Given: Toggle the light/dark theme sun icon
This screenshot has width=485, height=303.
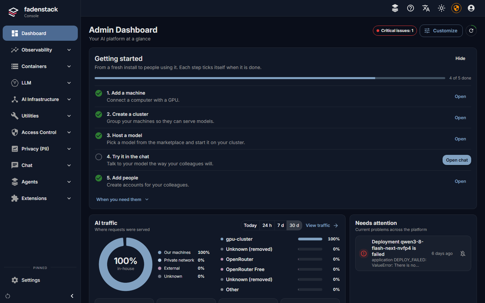Looking at the screenshot, I should pyautogui.click(x=442, y=8).
